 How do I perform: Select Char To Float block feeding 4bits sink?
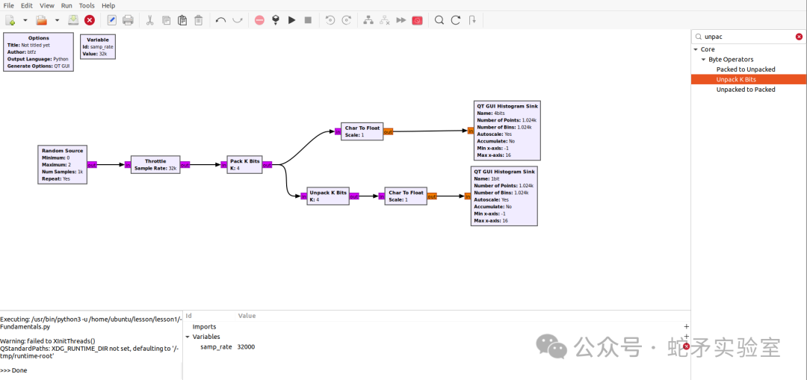(x=362, y=131)
